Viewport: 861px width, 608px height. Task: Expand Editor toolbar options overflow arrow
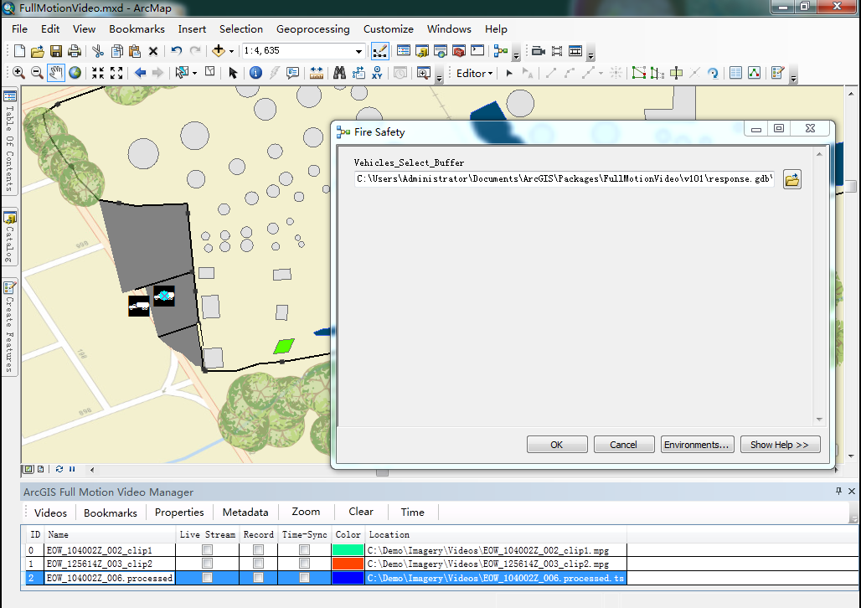pyautogui.click(x=793, y=78)
